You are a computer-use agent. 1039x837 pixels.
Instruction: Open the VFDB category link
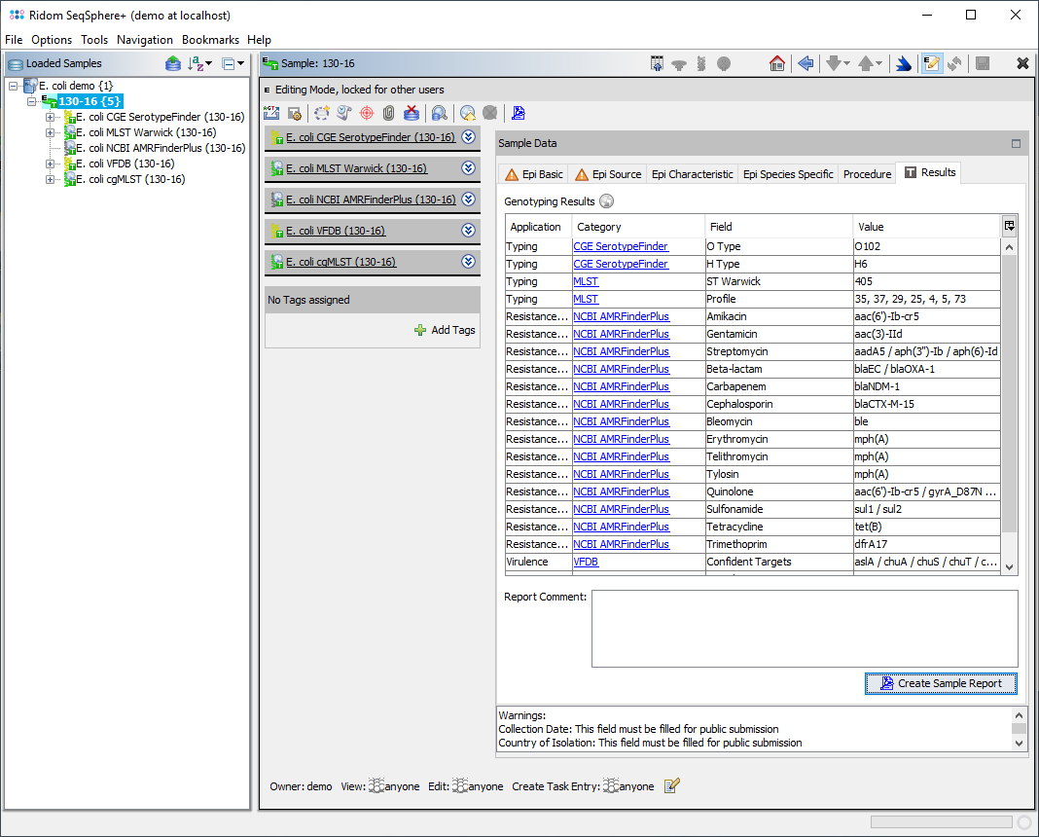tap(586, 562)
